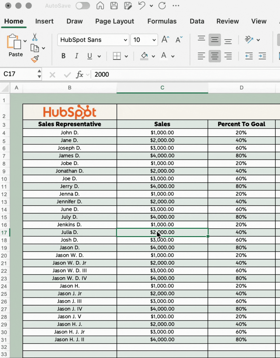Click the Copy icon
Screen dimensions: 280x358
click(34, 48)
